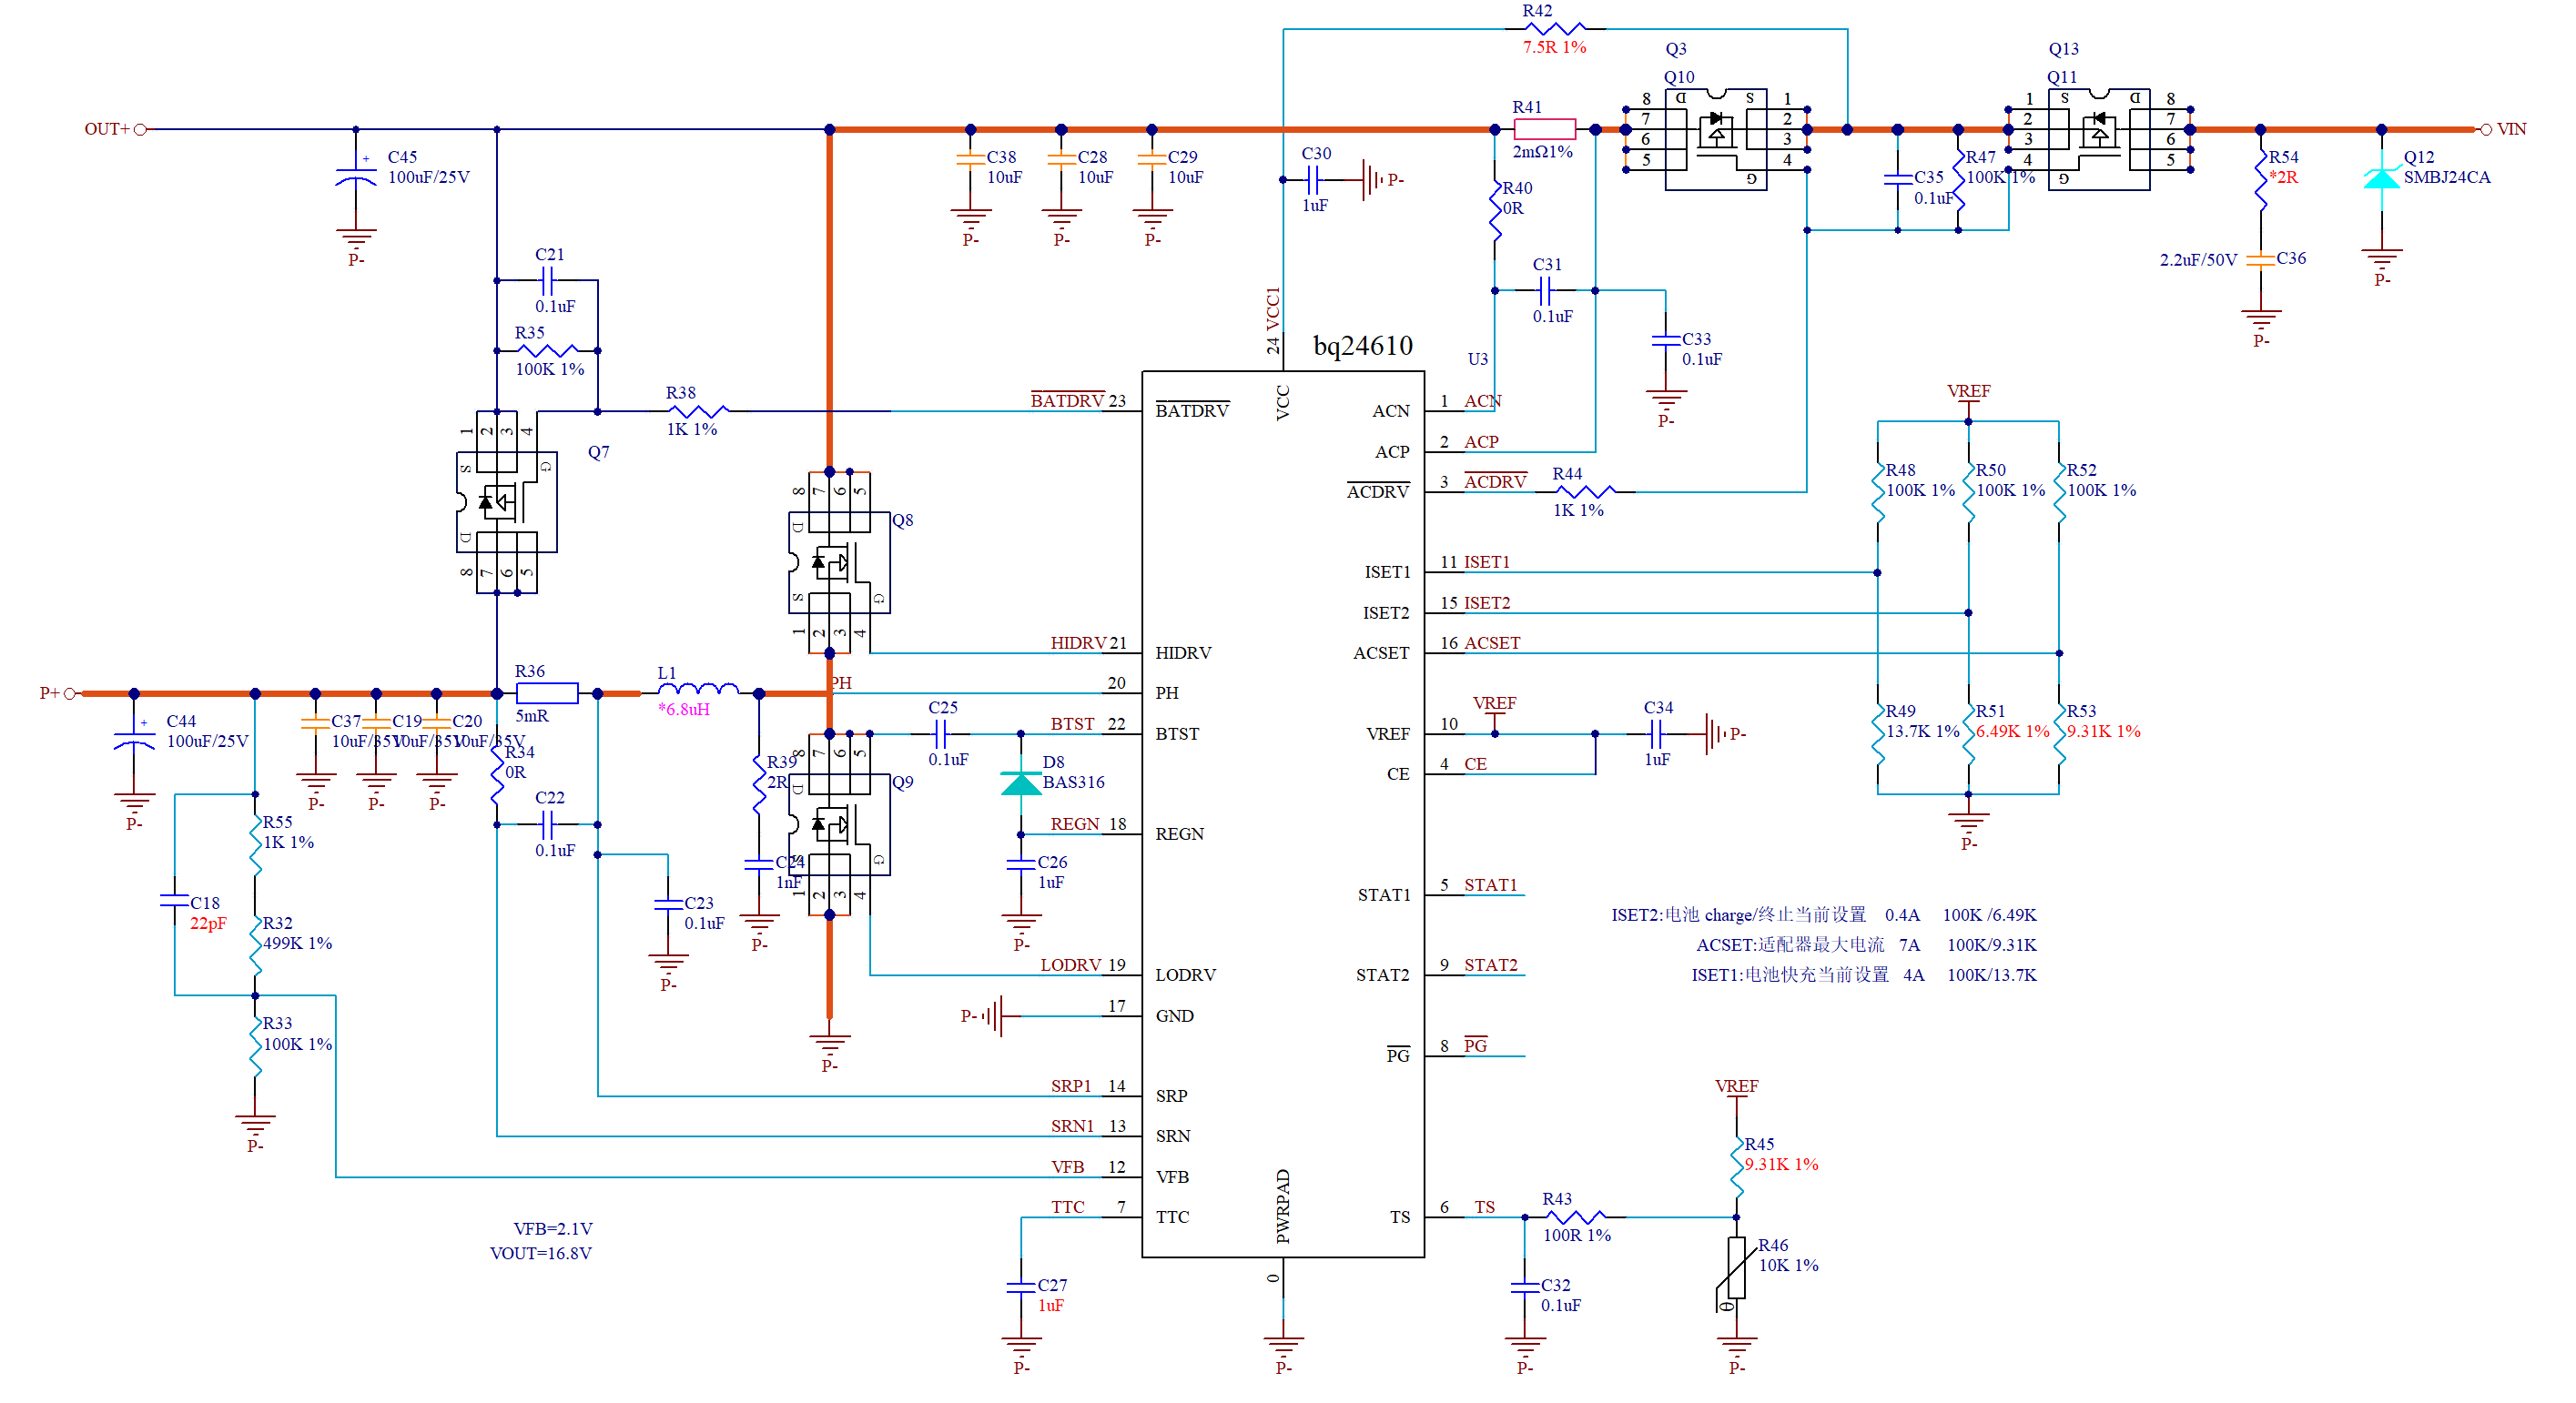Click the ISET2 charge current note line
Screen dimensions: 2576x1403
[1823, 915]
